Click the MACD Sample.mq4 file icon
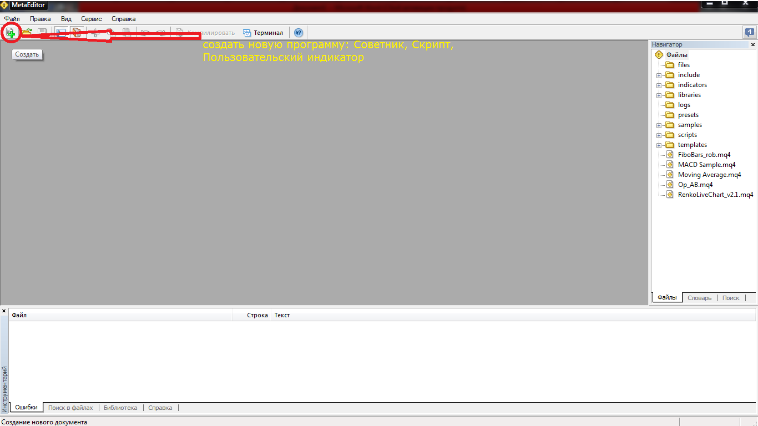 [x=670, y=165]
